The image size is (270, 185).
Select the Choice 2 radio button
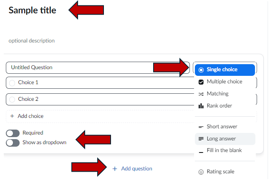pyautogui.click(x=12, y=100)
